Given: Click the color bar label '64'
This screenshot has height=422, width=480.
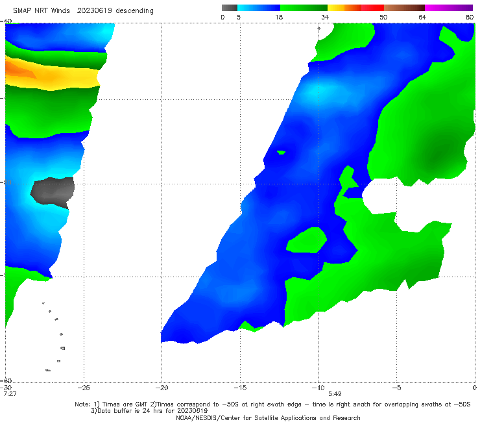Looking at the screenshot, I should [x=422, y=17].
